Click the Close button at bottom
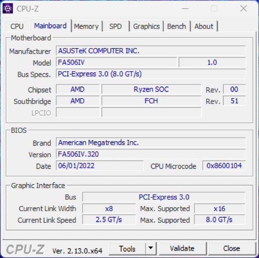The image size is (259, 258). click(232, 249)
